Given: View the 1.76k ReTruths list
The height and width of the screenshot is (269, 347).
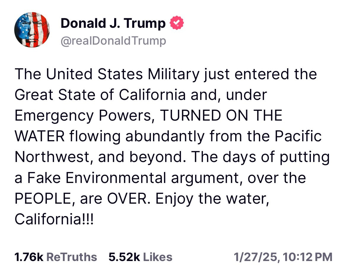Looking at the screenshot, I should point(29,257).
